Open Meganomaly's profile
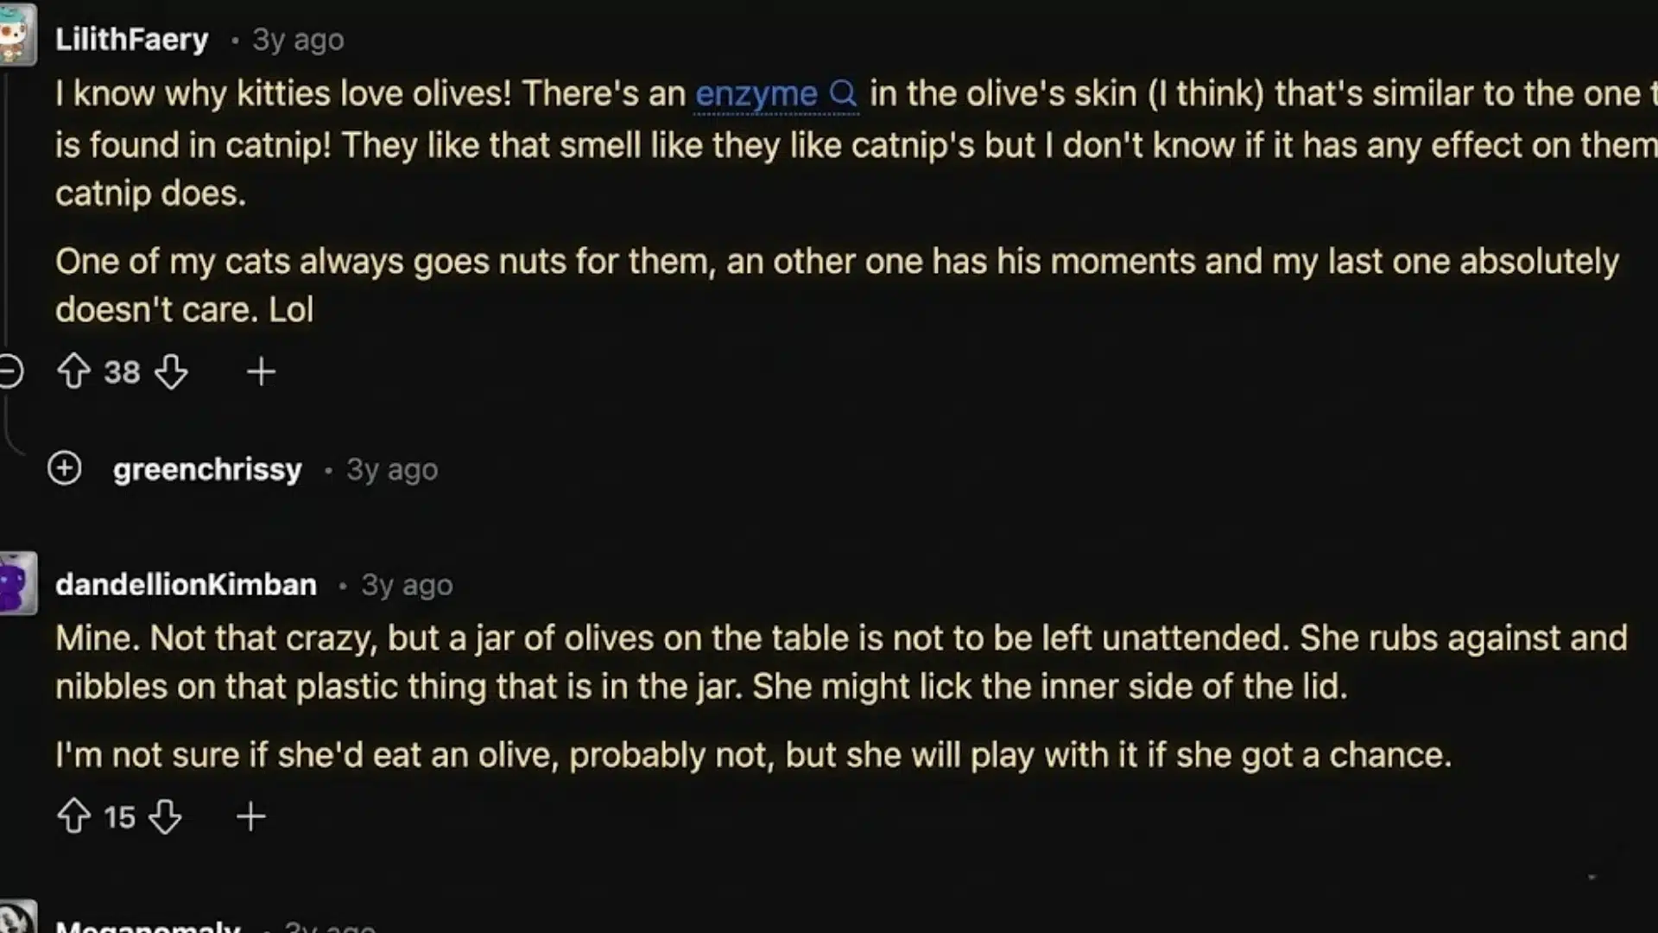Screen dimensions: 1658x933 (147, 924)
